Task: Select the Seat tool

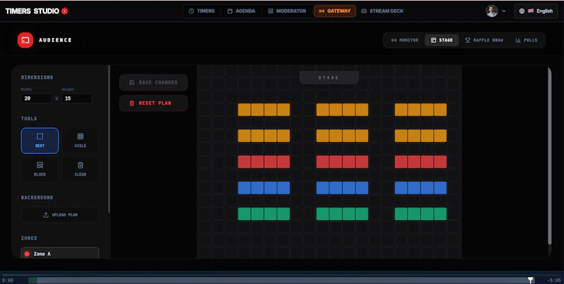Action: click(x=40, y=141)
